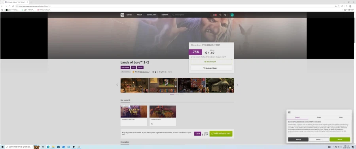Click the search magnifier icon
Screen dimensions: 356x149
[x=174, y=15]
